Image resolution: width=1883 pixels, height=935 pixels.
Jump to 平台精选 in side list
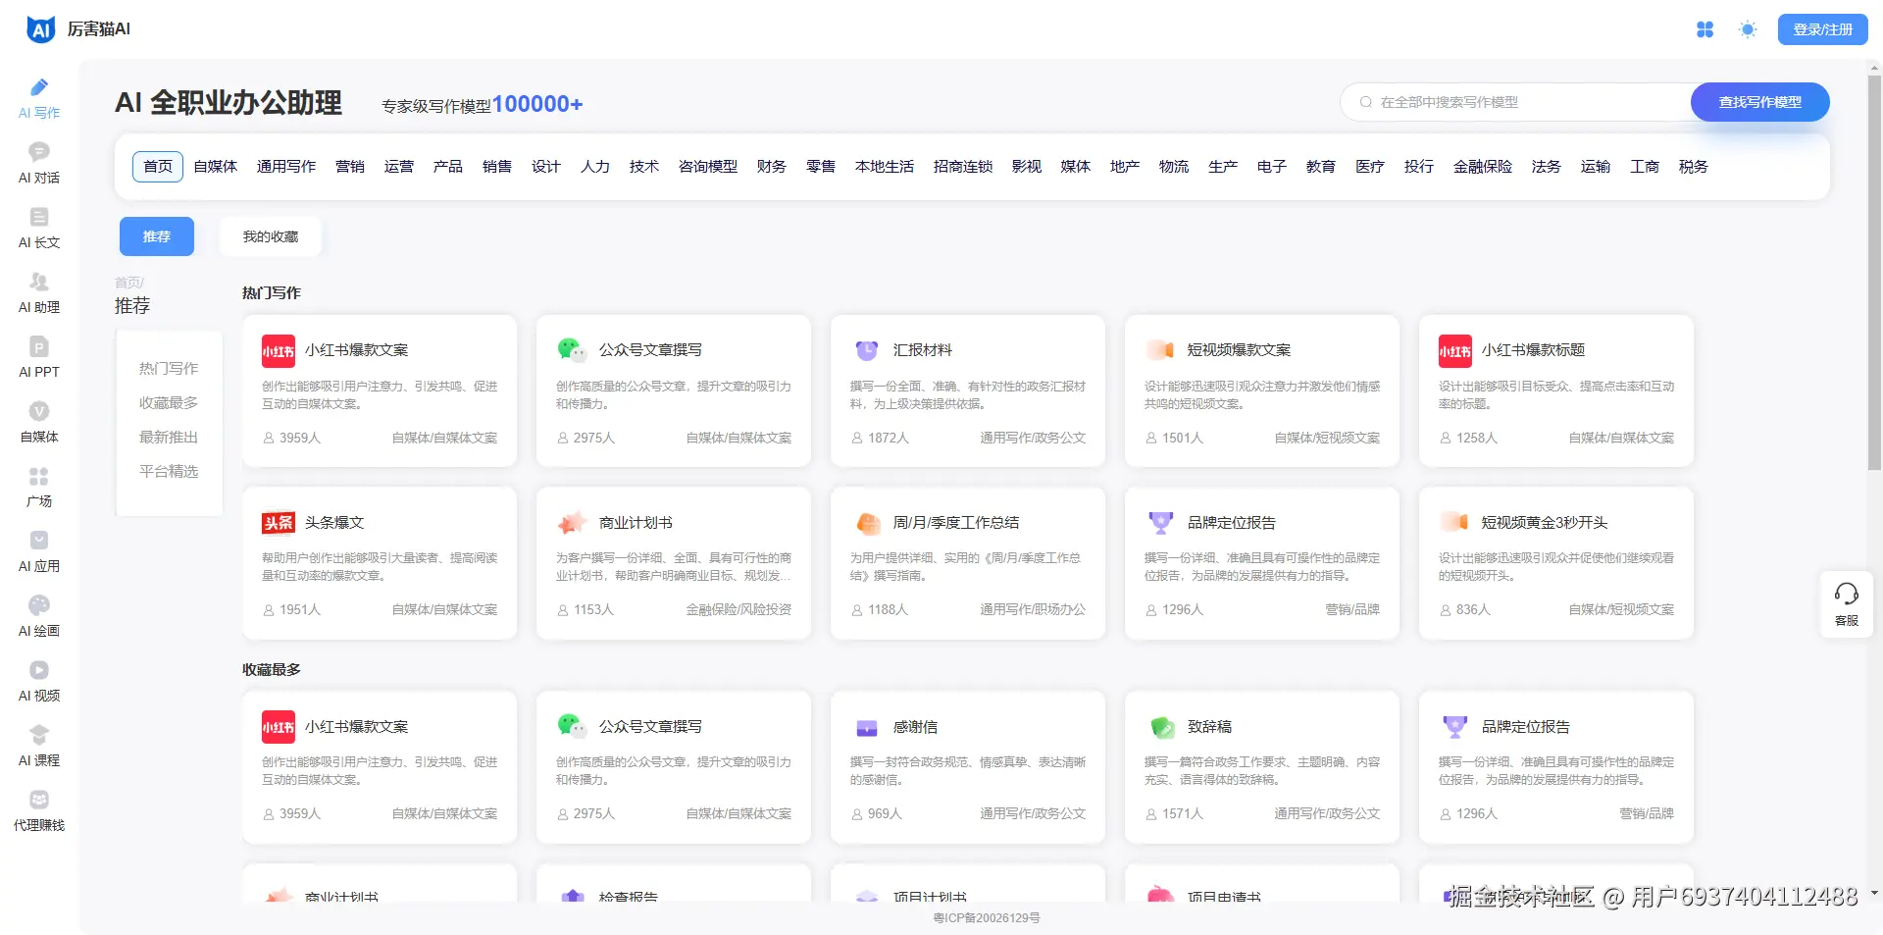[169, 471]
